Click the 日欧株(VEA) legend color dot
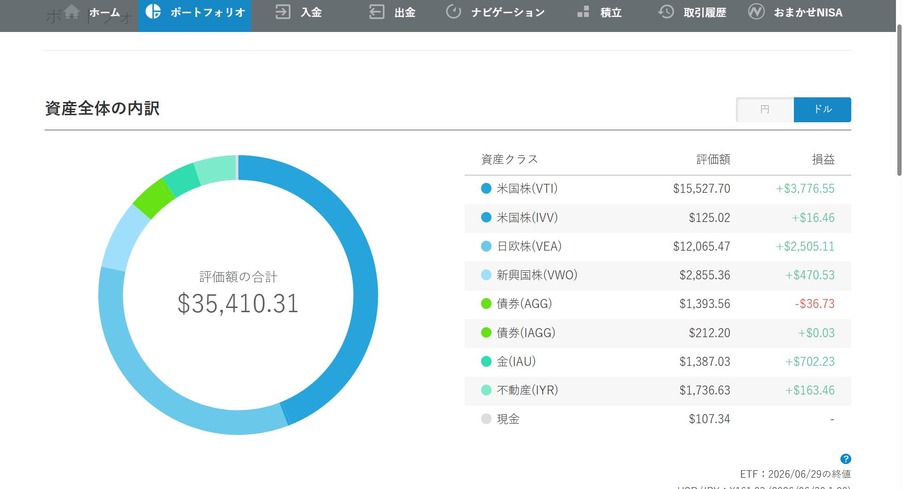Viewport: 903px width, 489px height. click(486, 246)
